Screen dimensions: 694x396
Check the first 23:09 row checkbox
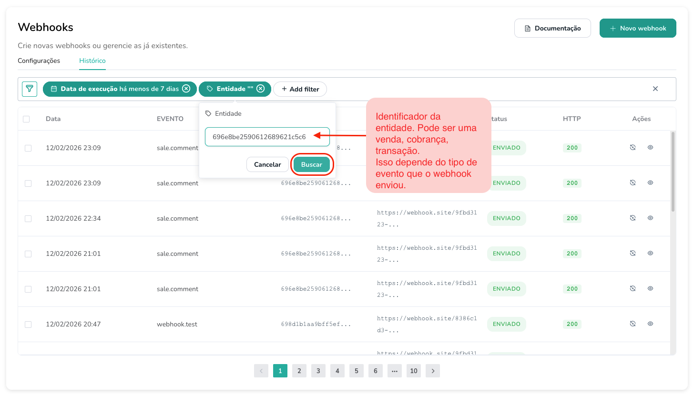coord(28,148)
